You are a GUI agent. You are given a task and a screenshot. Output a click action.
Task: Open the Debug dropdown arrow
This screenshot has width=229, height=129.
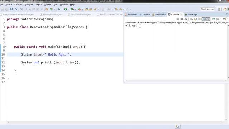click(x=62, y=9)
